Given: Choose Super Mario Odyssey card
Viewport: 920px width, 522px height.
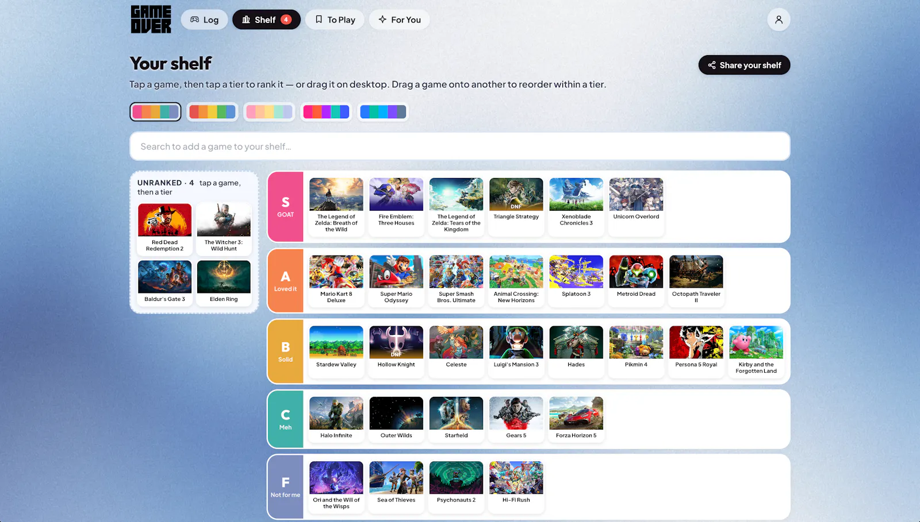Looking at the screenshot, I should pos(396,281).
